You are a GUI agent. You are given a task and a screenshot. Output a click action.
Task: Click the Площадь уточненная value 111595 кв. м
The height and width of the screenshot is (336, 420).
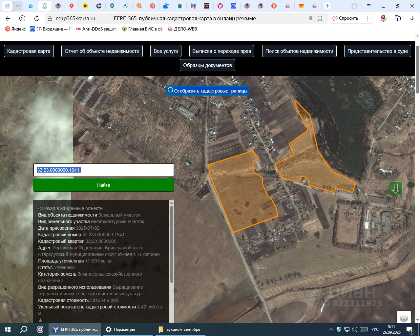tap(98, 261)
